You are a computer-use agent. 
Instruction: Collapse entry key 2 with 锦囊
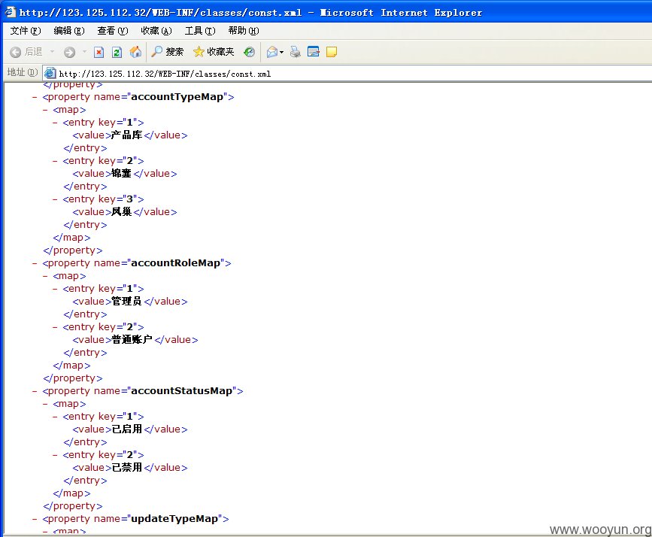55,161
